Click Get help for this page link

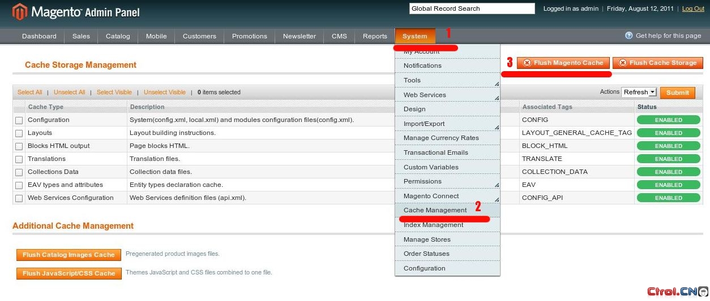pyautogui.click(x=668, y=36)
